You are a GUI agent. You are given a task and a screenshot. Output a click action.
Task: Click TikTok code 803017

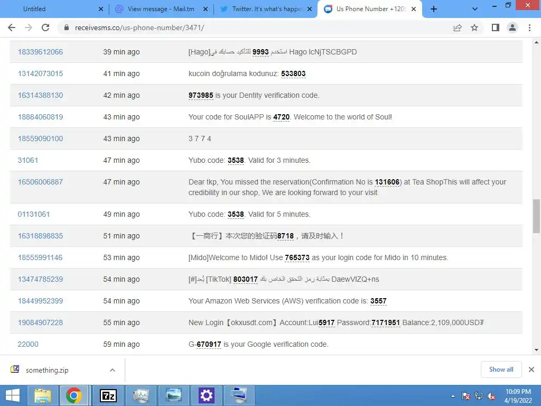(245, 279)
